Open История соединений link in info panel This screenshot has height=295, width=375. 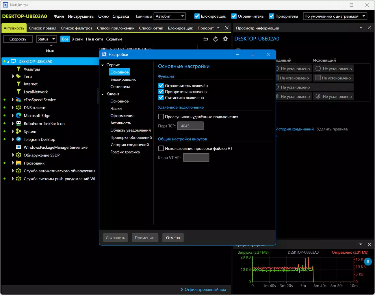[x=295, y=129]
